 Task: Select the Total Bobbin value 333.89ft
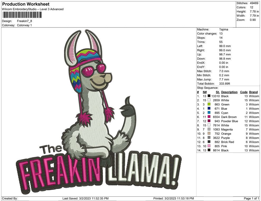[225, 84]
